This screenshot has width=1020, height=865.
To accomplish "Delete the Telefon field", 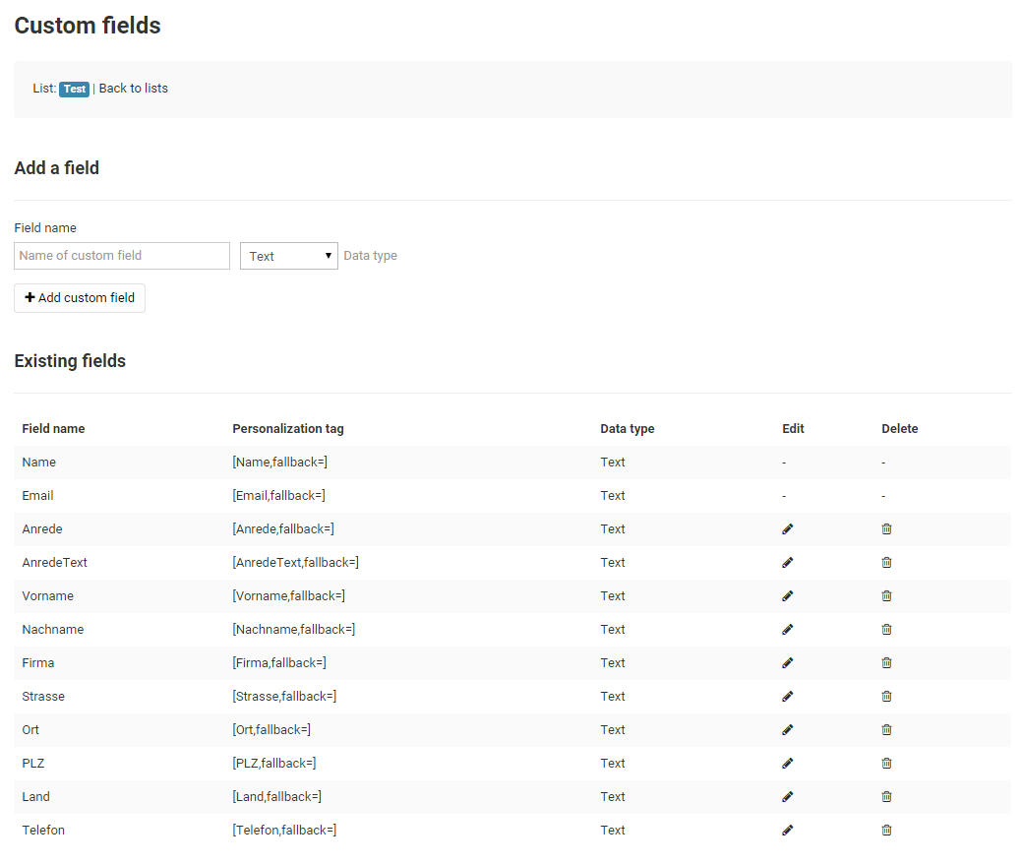I will tap(886, 831).
